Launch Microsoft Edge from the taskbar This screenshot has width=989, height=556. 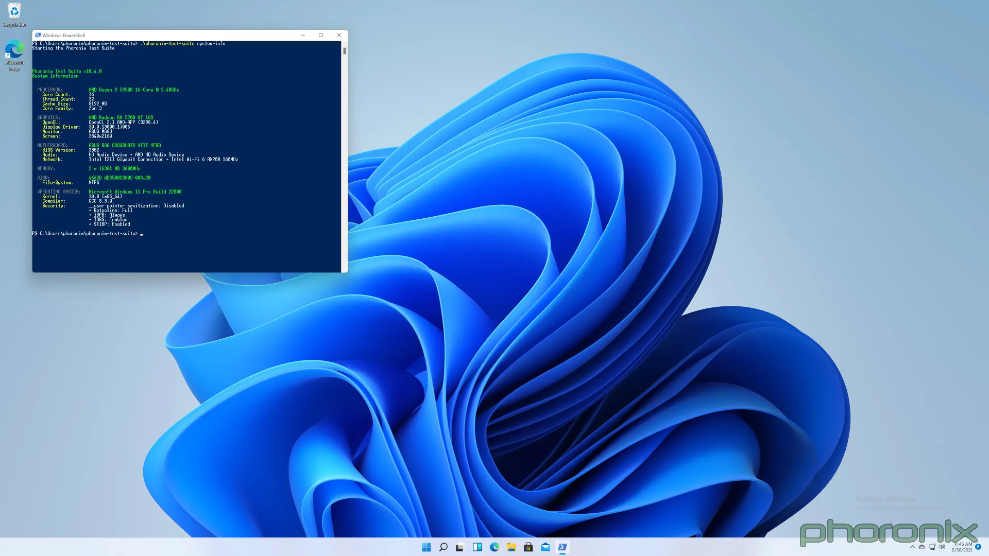494,547
